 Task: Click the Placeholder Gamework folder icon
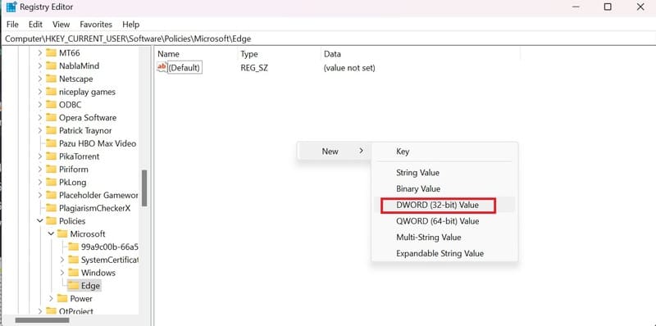tap(51, 195)
